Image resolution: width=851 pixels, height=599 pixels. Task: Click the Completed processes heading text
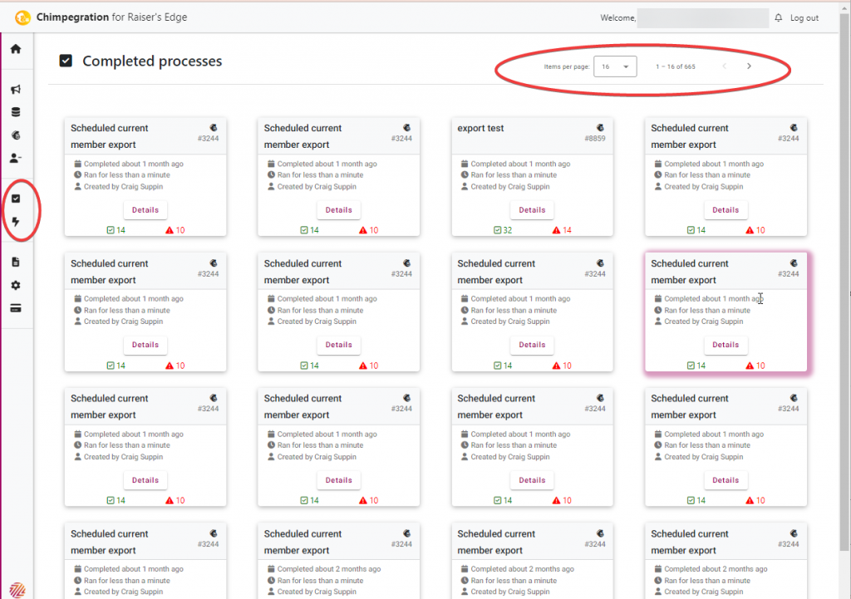point(152,61)
